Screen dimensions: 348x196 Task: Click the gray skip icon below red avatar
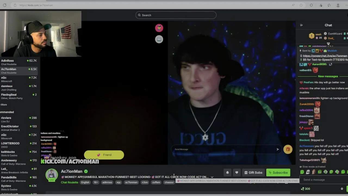tap(159, 39)
